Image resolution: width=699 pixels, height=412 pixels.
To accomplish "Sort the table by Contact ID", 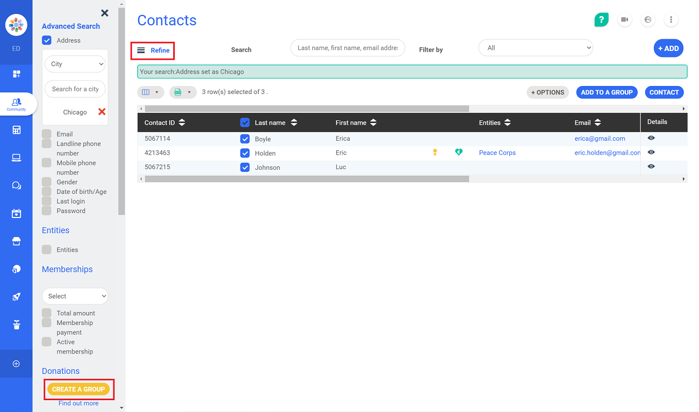I will click(x=182, y=122).
